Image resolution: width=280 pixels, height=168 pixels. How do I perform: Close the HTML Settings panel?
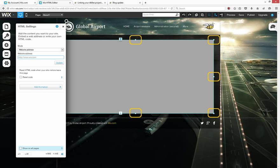63,27
